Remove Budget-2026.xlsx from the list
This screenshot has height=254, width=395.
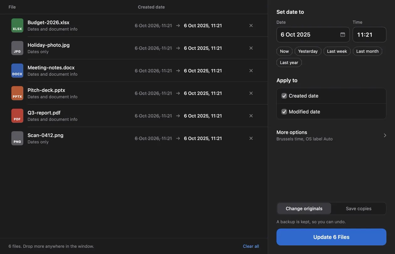pyautogui.click(x=251, y=25)
